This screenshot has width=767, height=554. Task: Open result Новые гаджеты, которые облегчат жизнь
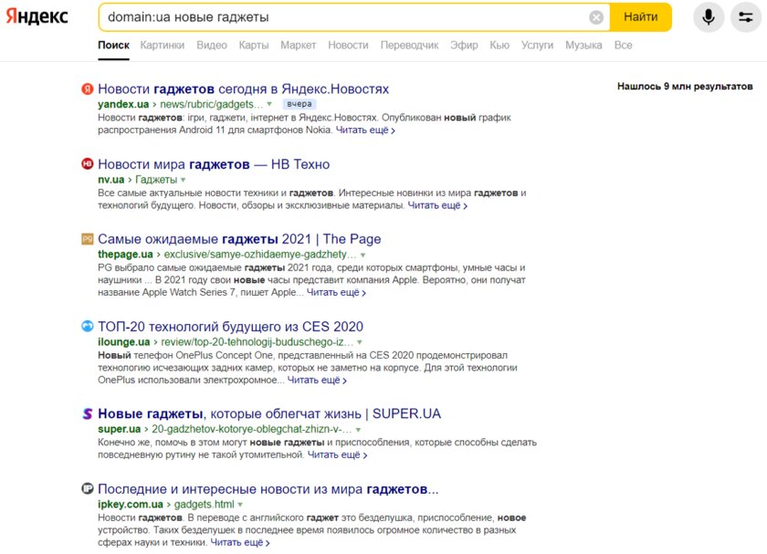coord(269,413)
